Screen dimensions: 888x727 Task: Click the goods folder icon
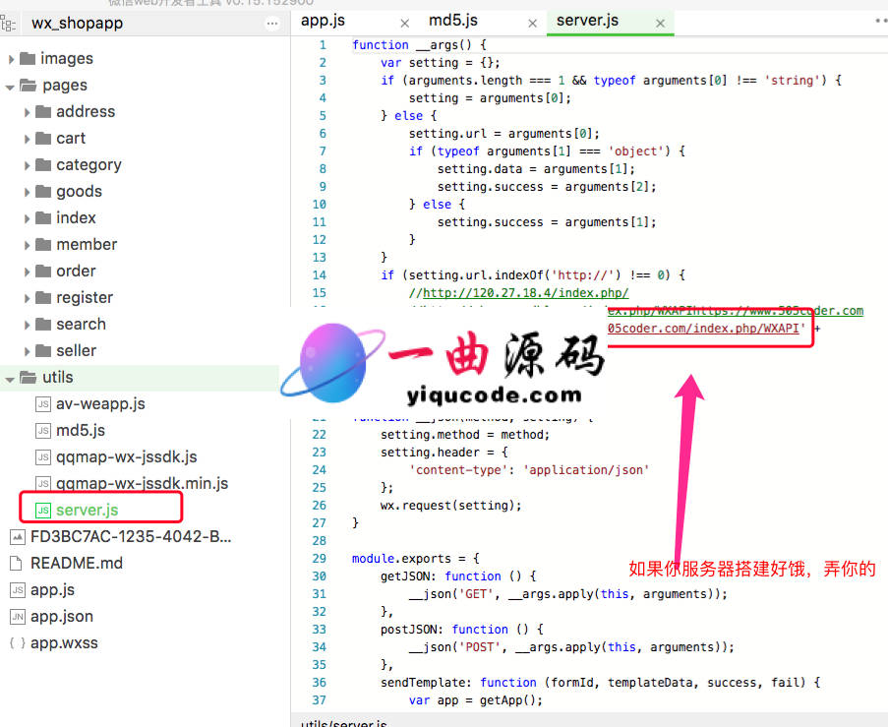[43, 192]
